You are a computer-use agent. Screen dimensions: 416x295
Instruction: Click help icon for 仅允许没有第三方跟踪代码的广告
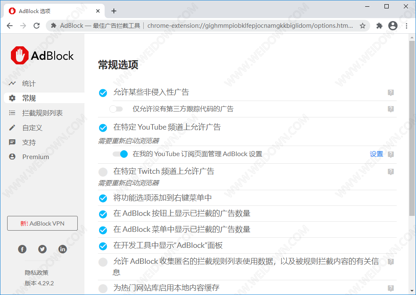390,109
